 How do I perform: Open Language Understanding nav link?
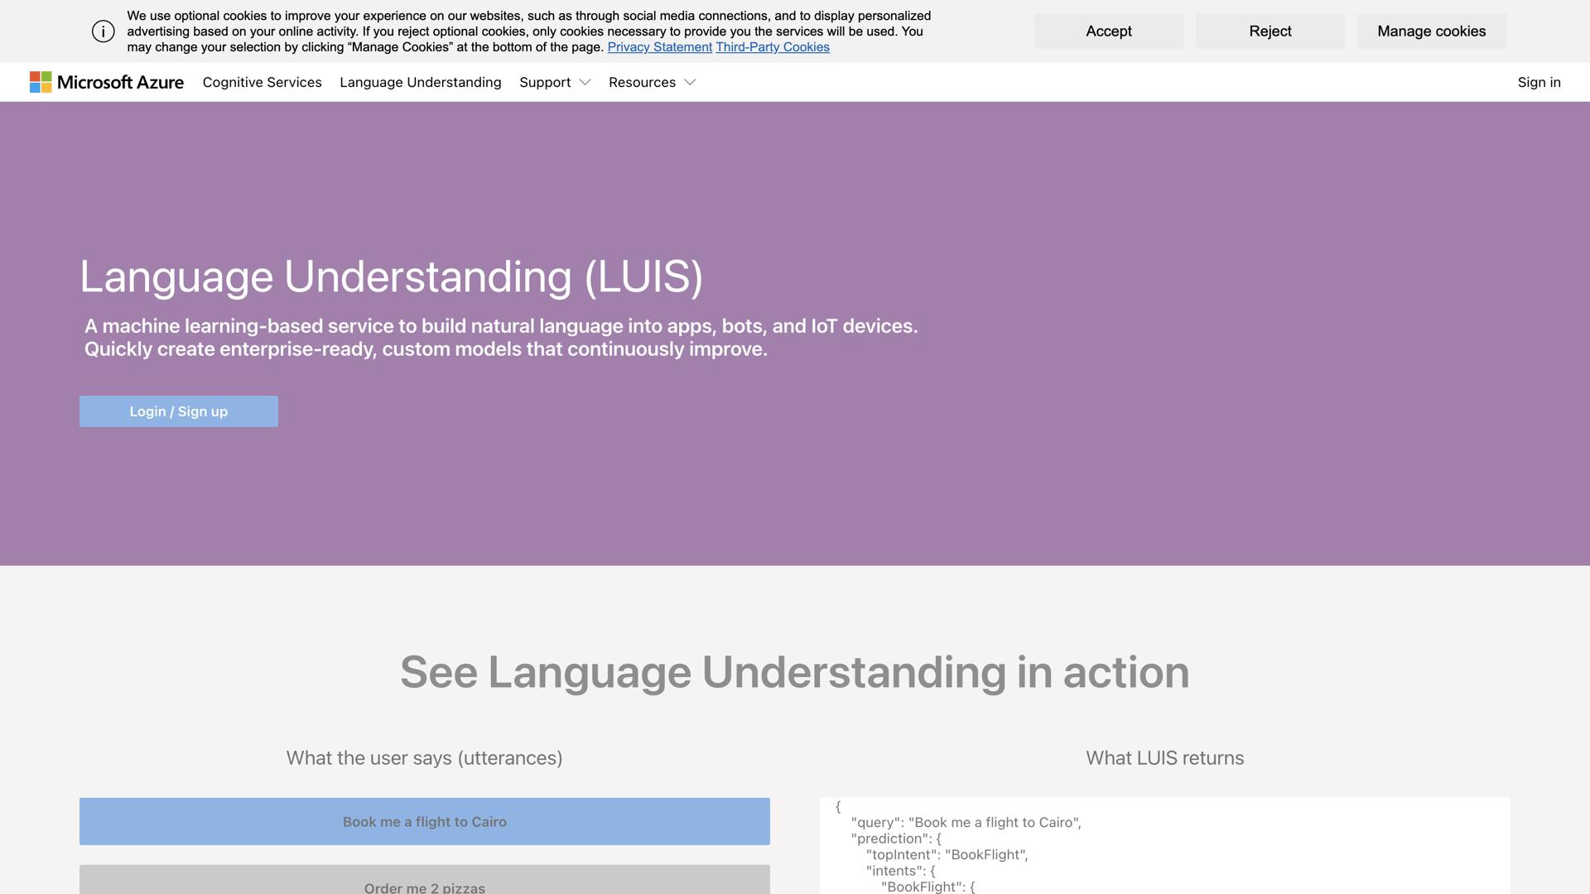click(x=420, y=83)
